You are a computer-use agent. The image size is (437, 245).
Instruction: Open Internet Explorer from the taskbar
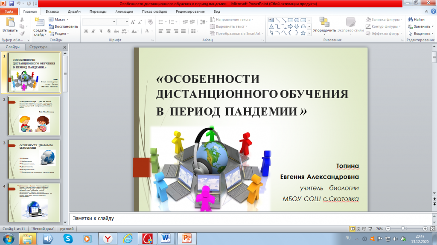click(x=128, y=239)
